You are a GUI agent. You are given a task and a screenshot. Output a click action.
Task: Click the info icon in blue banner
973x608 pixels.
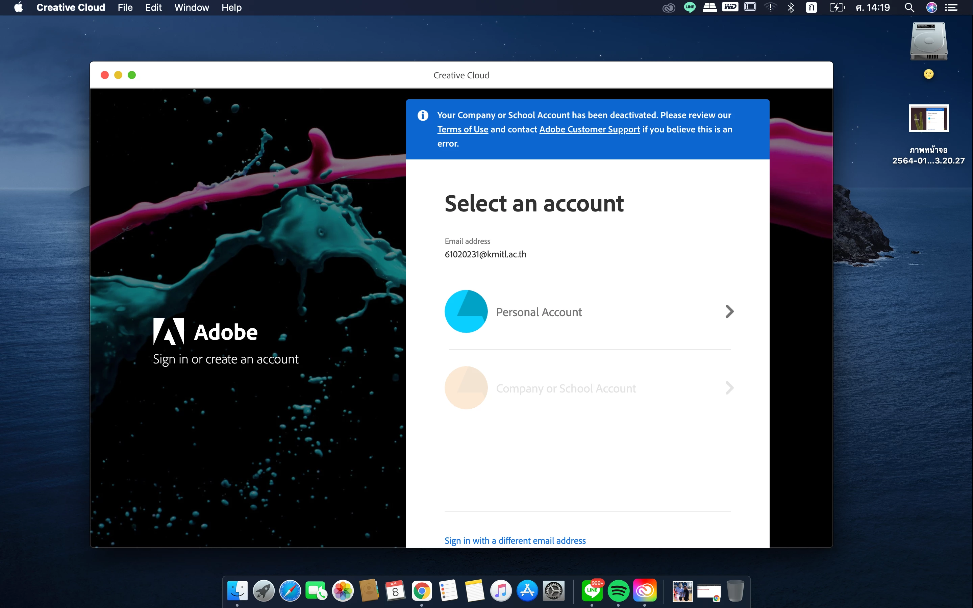(423, 116)
